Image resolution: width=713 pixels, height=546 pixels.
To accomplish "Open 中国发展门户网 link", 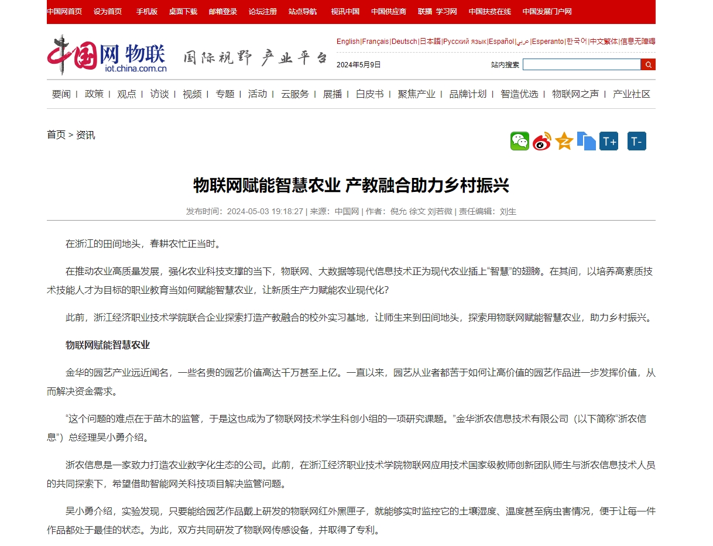I will click(x=547, y=12).
